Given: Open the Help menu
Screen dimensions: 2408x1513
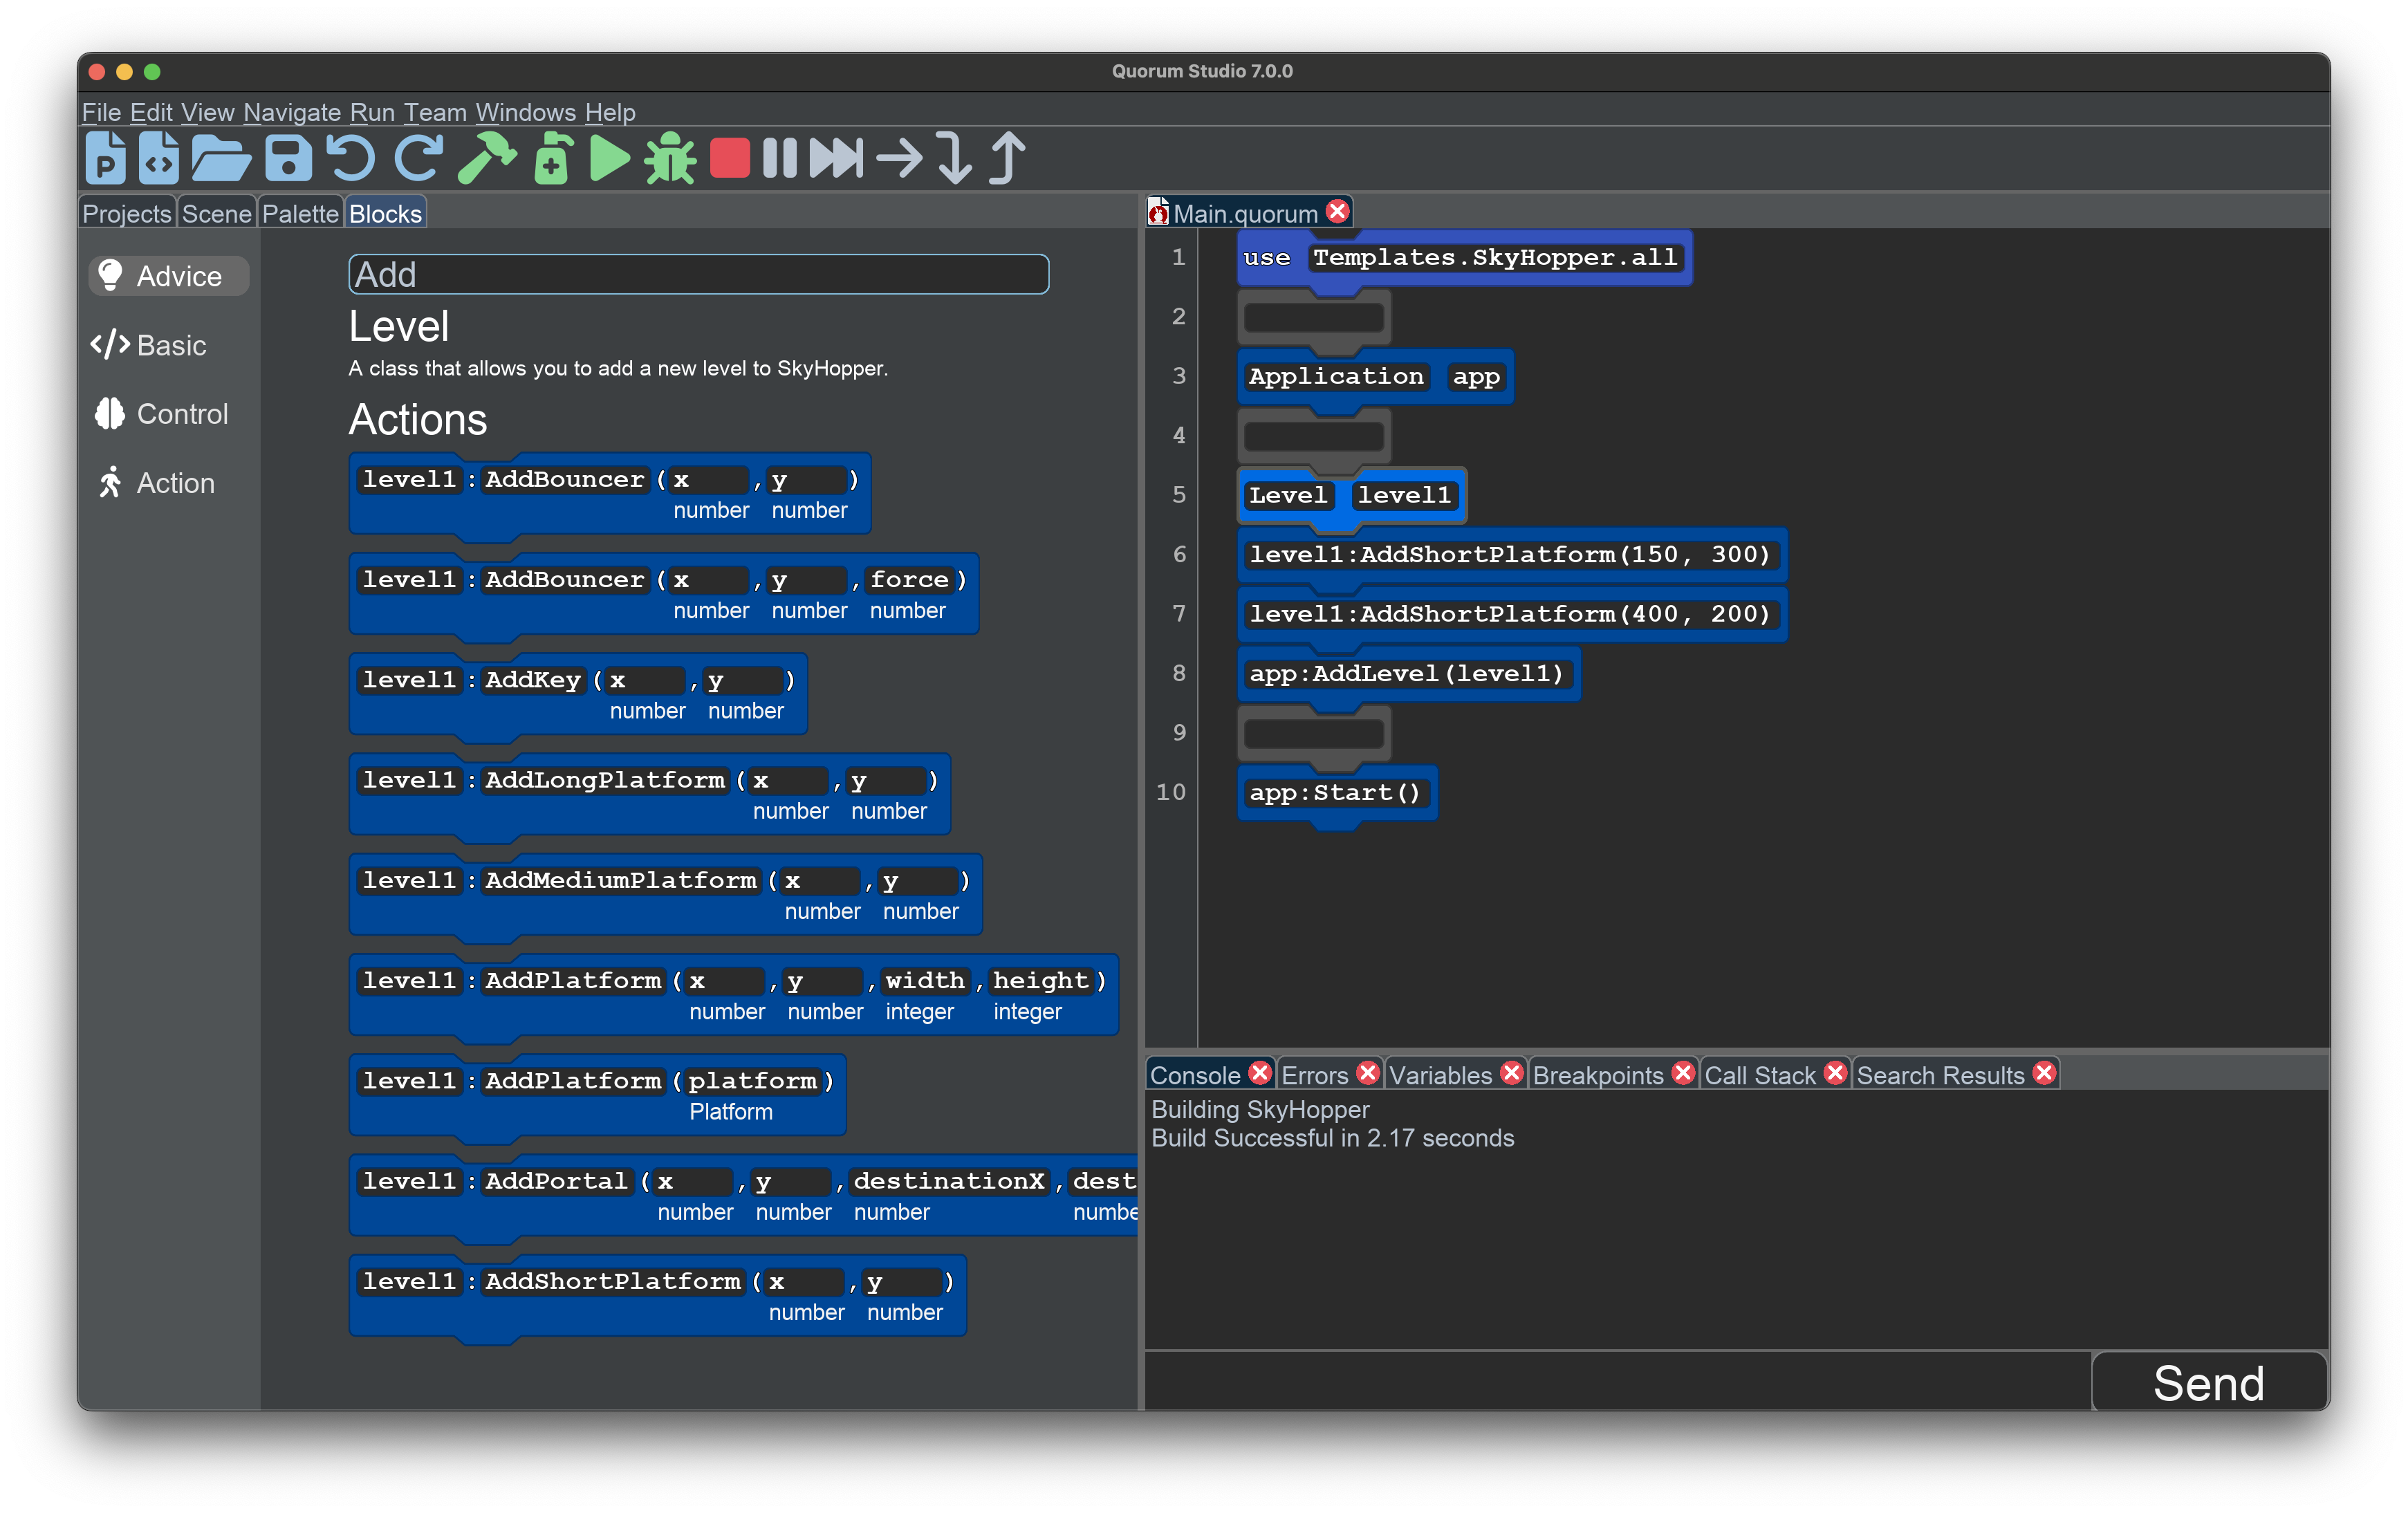Looking at the screenshot, I should (x=610, y=112).
